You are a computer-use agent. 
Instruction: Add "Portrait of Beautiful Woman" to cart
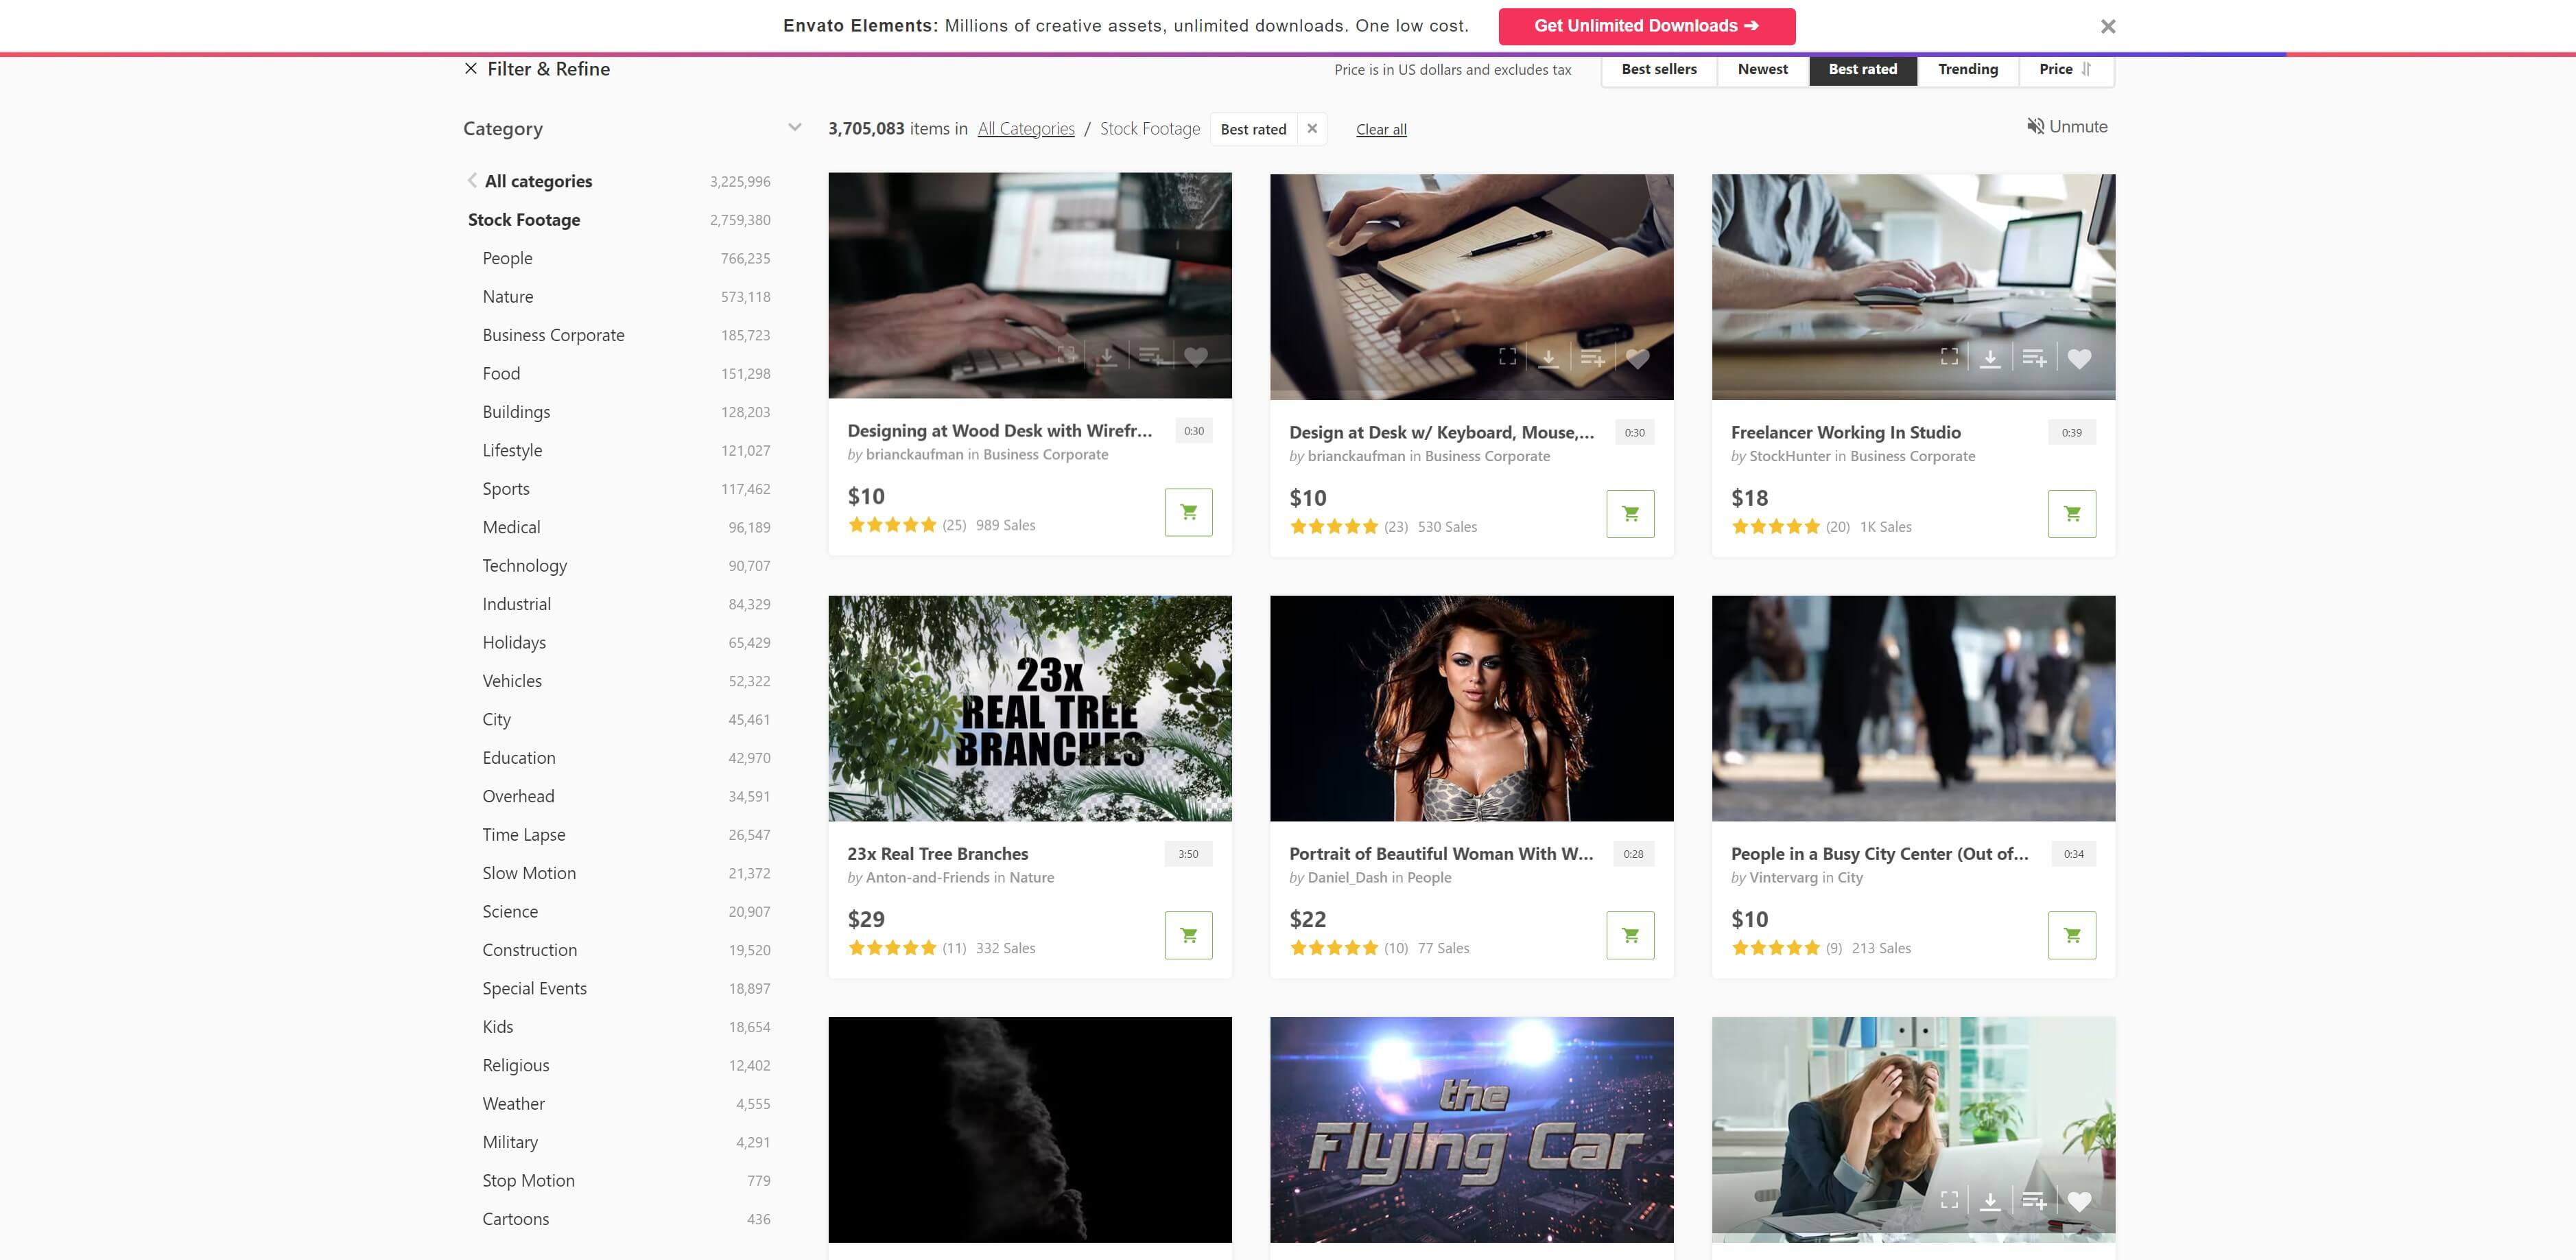(1630, 935)
